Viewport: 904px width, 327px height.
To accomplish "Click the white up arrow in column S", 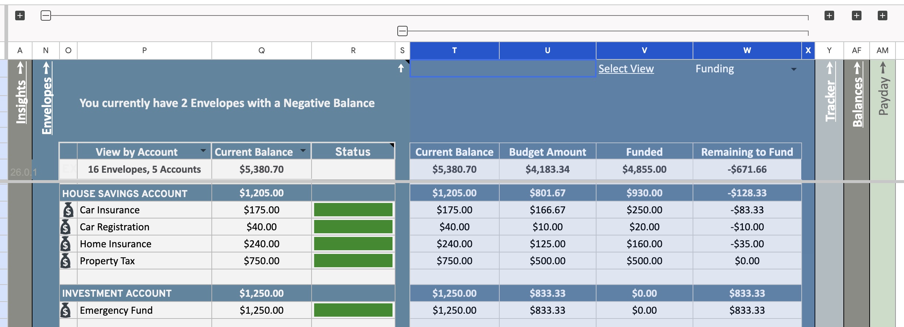I will [x=401, y=68].
